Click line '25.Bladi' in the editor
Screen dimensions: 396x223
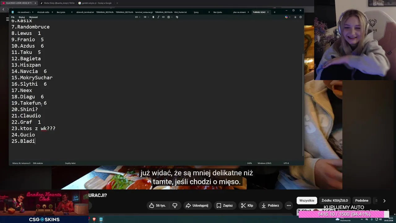point(23,141)
